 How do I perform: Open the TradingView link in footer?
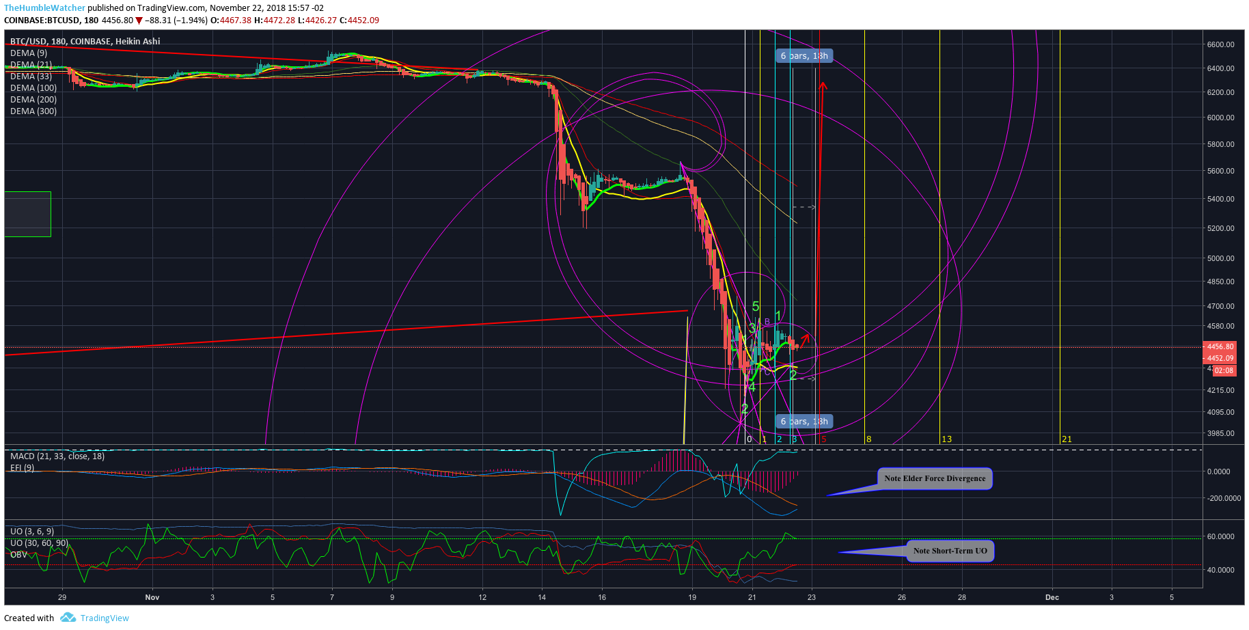pyautogui.click(x=105, y=618)
